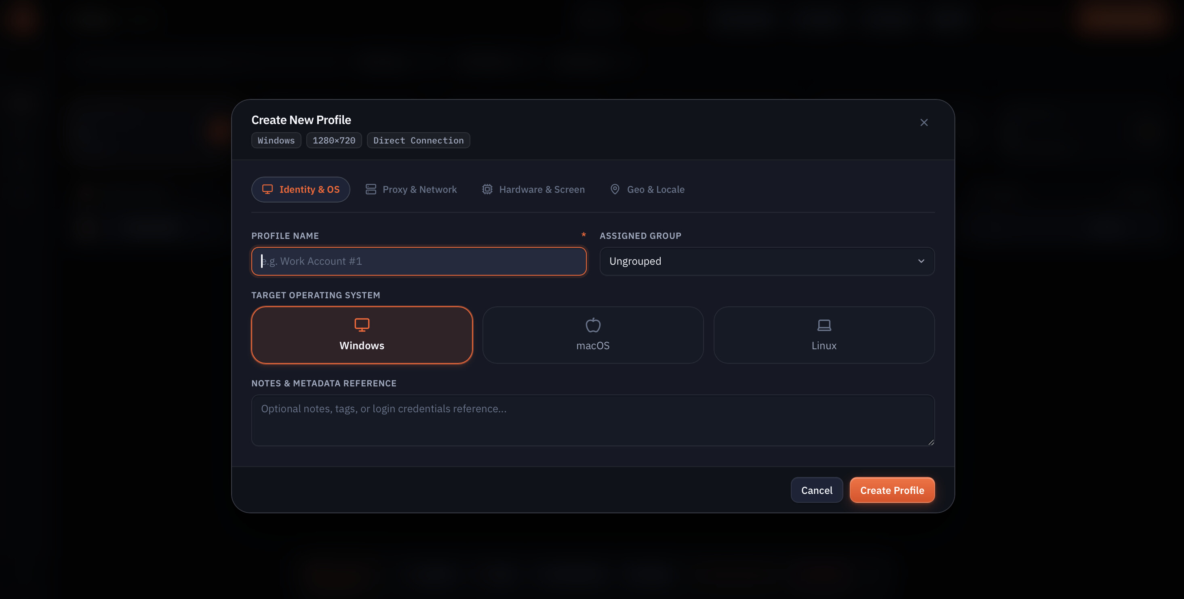This screenshot has height=599, width=1184.
Task: Click the Direct Connection tag
Action: pyautogui.click(x=418, y=140)
